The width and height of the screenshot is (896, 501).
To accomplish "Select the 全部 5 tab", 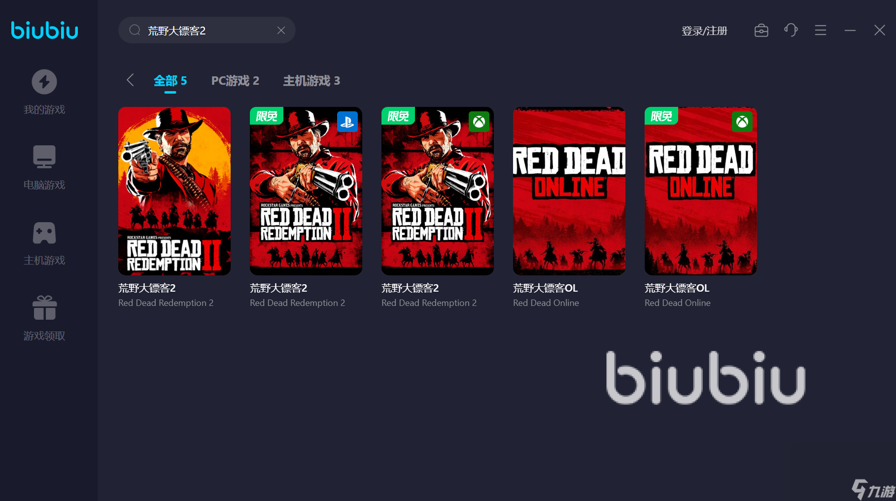I will coord(170,81).
